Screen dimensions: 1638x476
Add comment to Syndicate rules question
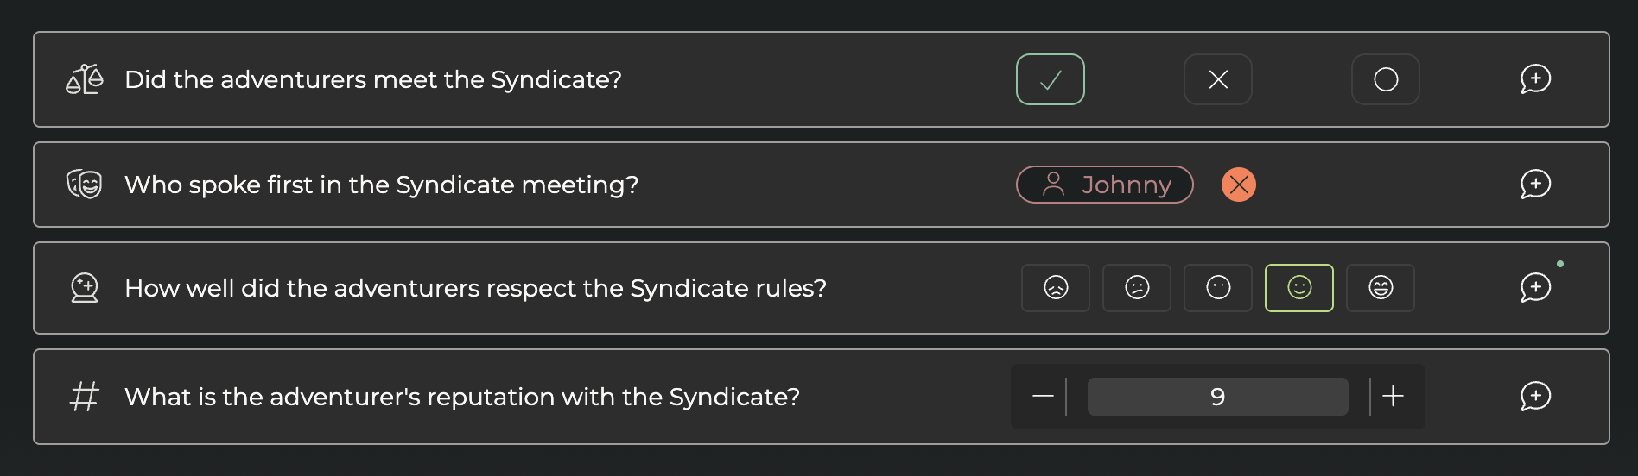(1535, 288)
